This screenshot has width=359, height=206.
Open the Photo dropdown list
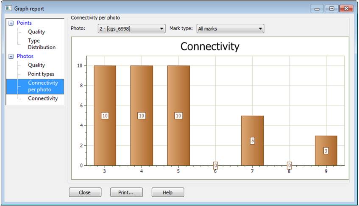pos(131,29)
